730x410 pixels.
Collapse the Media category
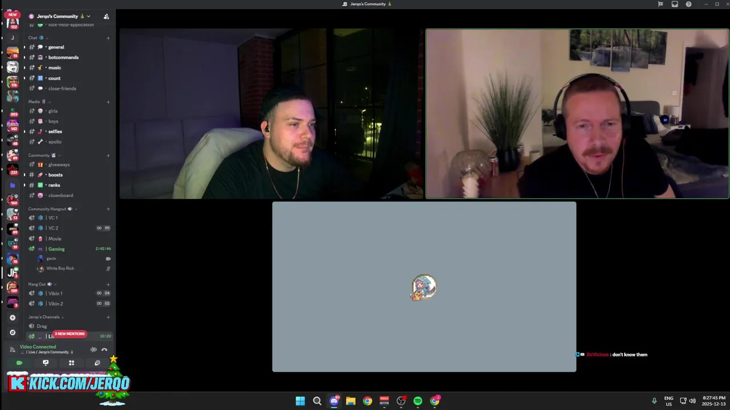[39, 101]
